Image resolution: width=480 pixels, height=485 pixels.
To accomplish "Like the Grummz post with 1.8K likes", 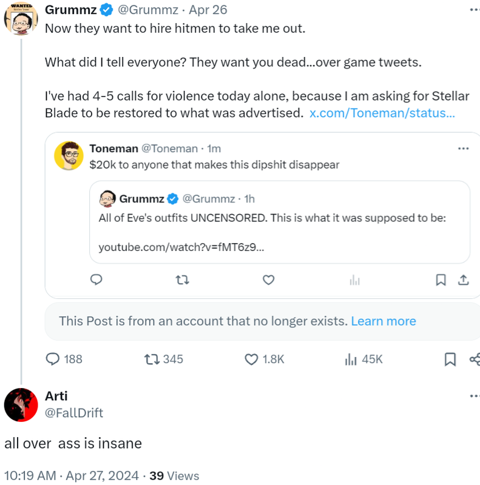I will pos(251,359).
